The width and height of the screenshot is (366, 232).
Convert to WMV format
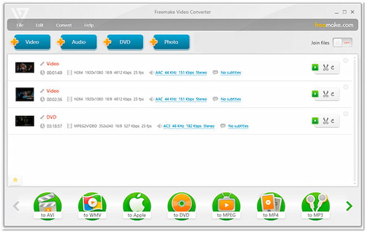[92, 206]
